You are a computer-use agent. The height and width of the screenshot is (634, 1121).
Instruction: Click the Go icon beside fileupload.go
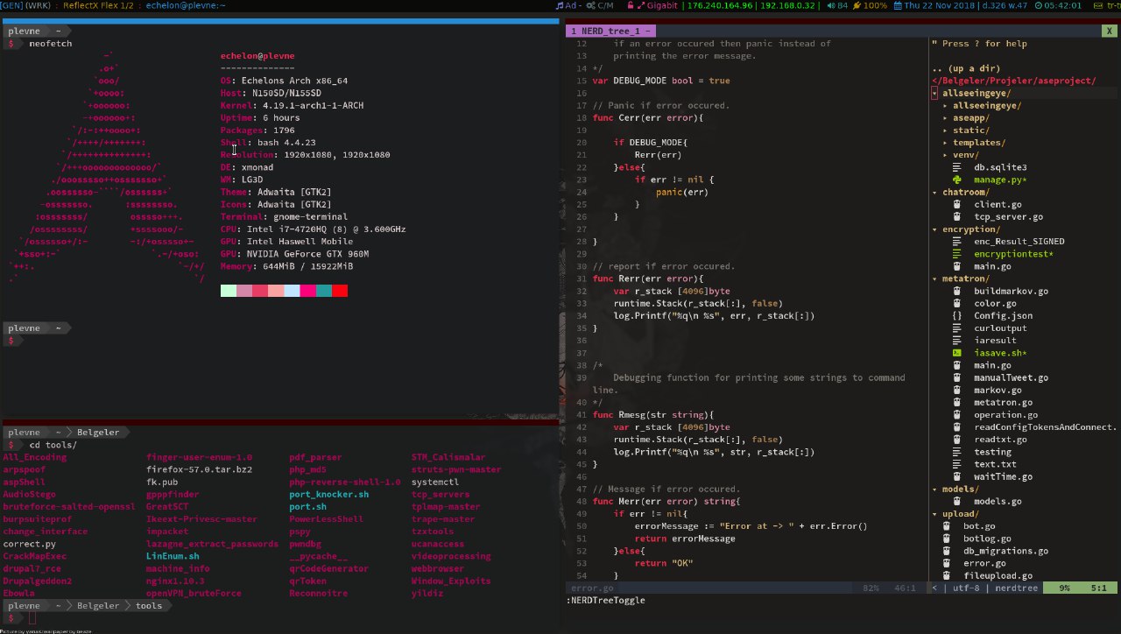(947, 575)
